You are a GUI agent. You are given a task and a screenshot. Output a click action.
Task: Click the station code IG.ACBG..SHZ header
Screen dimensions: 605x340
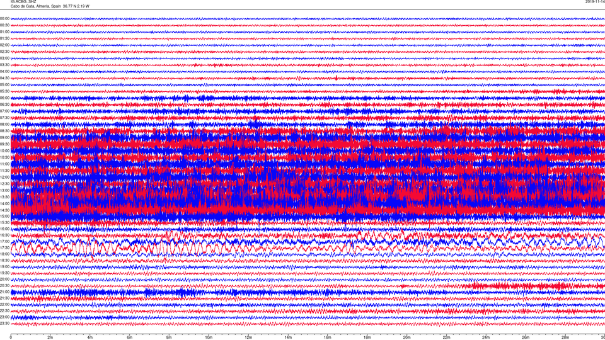point(23,1)
